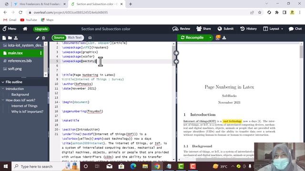Insert symbol with the omega icon
The image size is (305, 171).
90,38
